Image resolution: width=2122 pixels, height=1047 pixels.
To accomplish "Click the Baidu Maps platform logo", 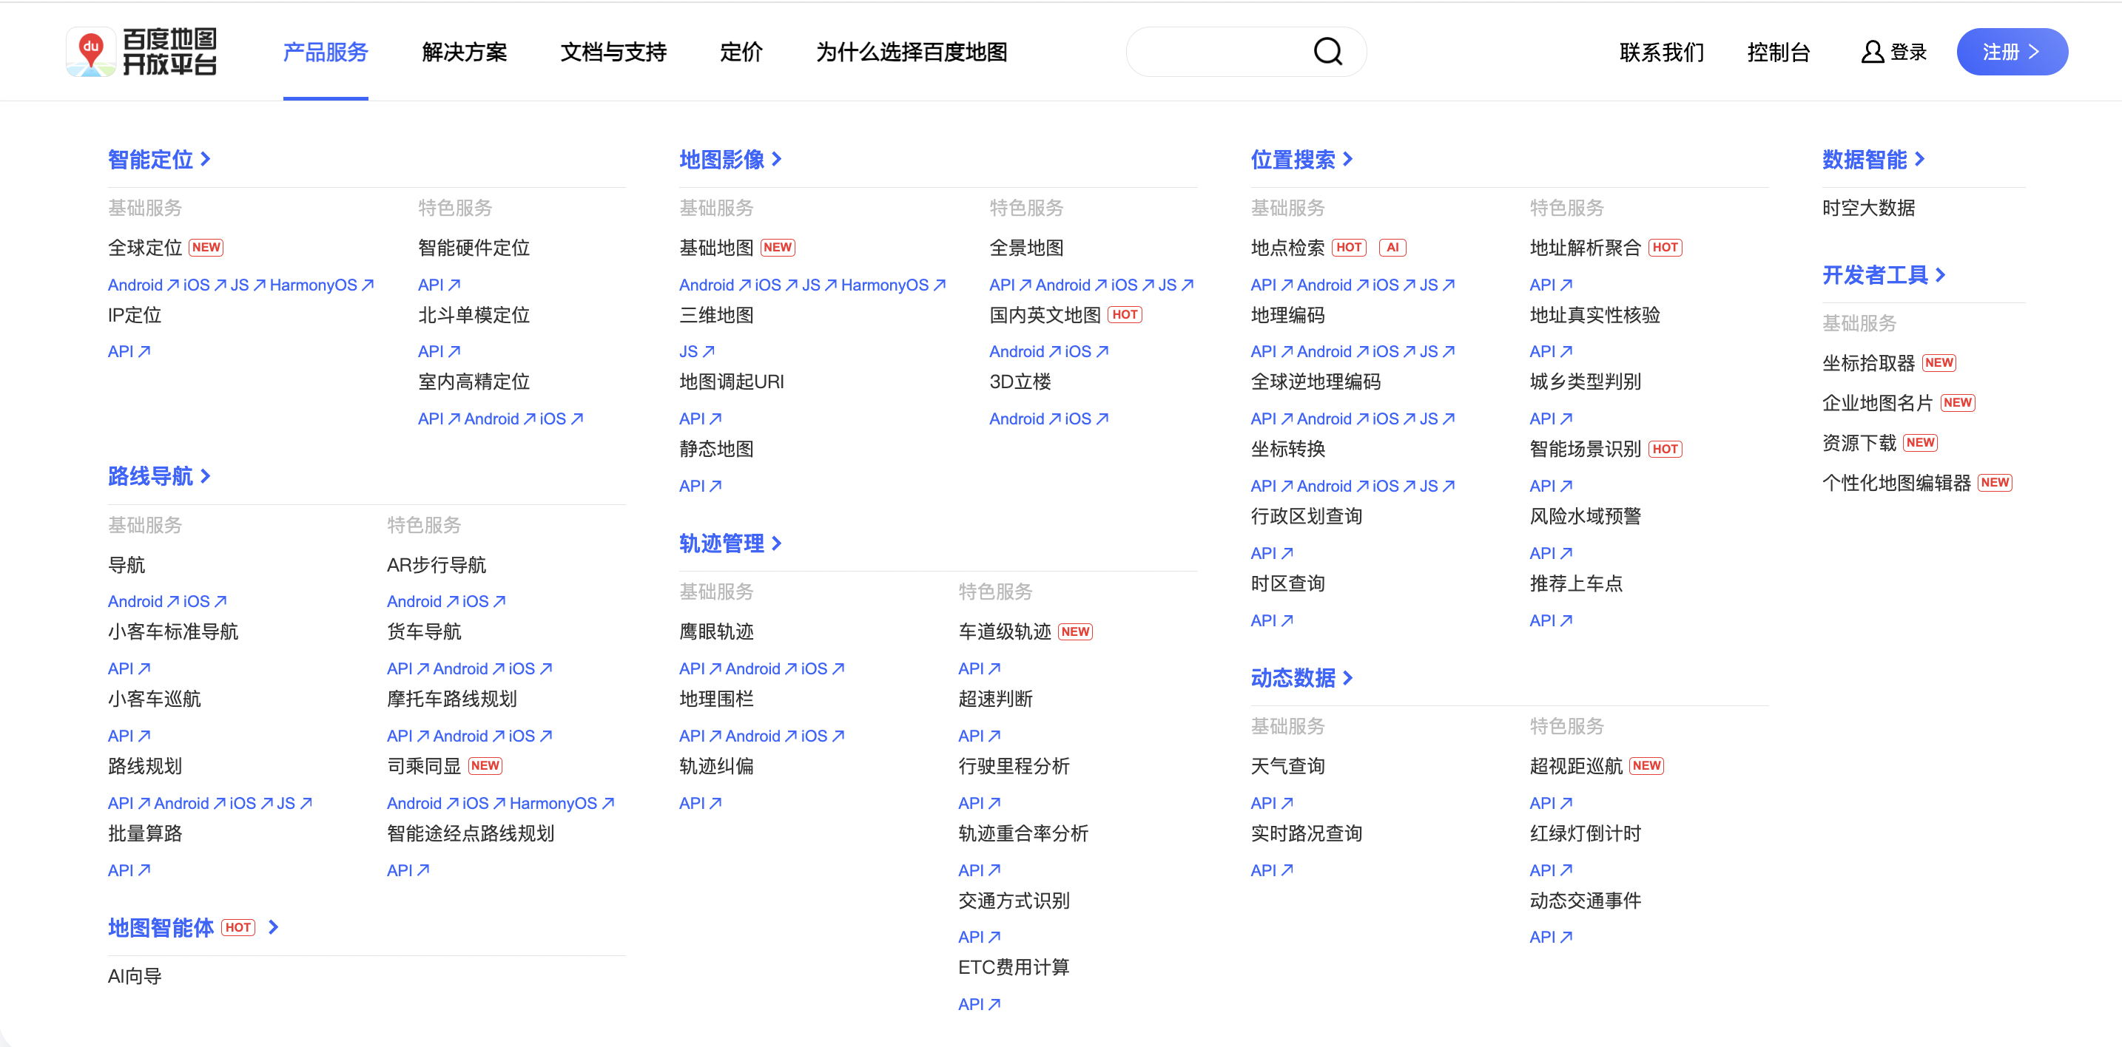I will coord(141,52).
